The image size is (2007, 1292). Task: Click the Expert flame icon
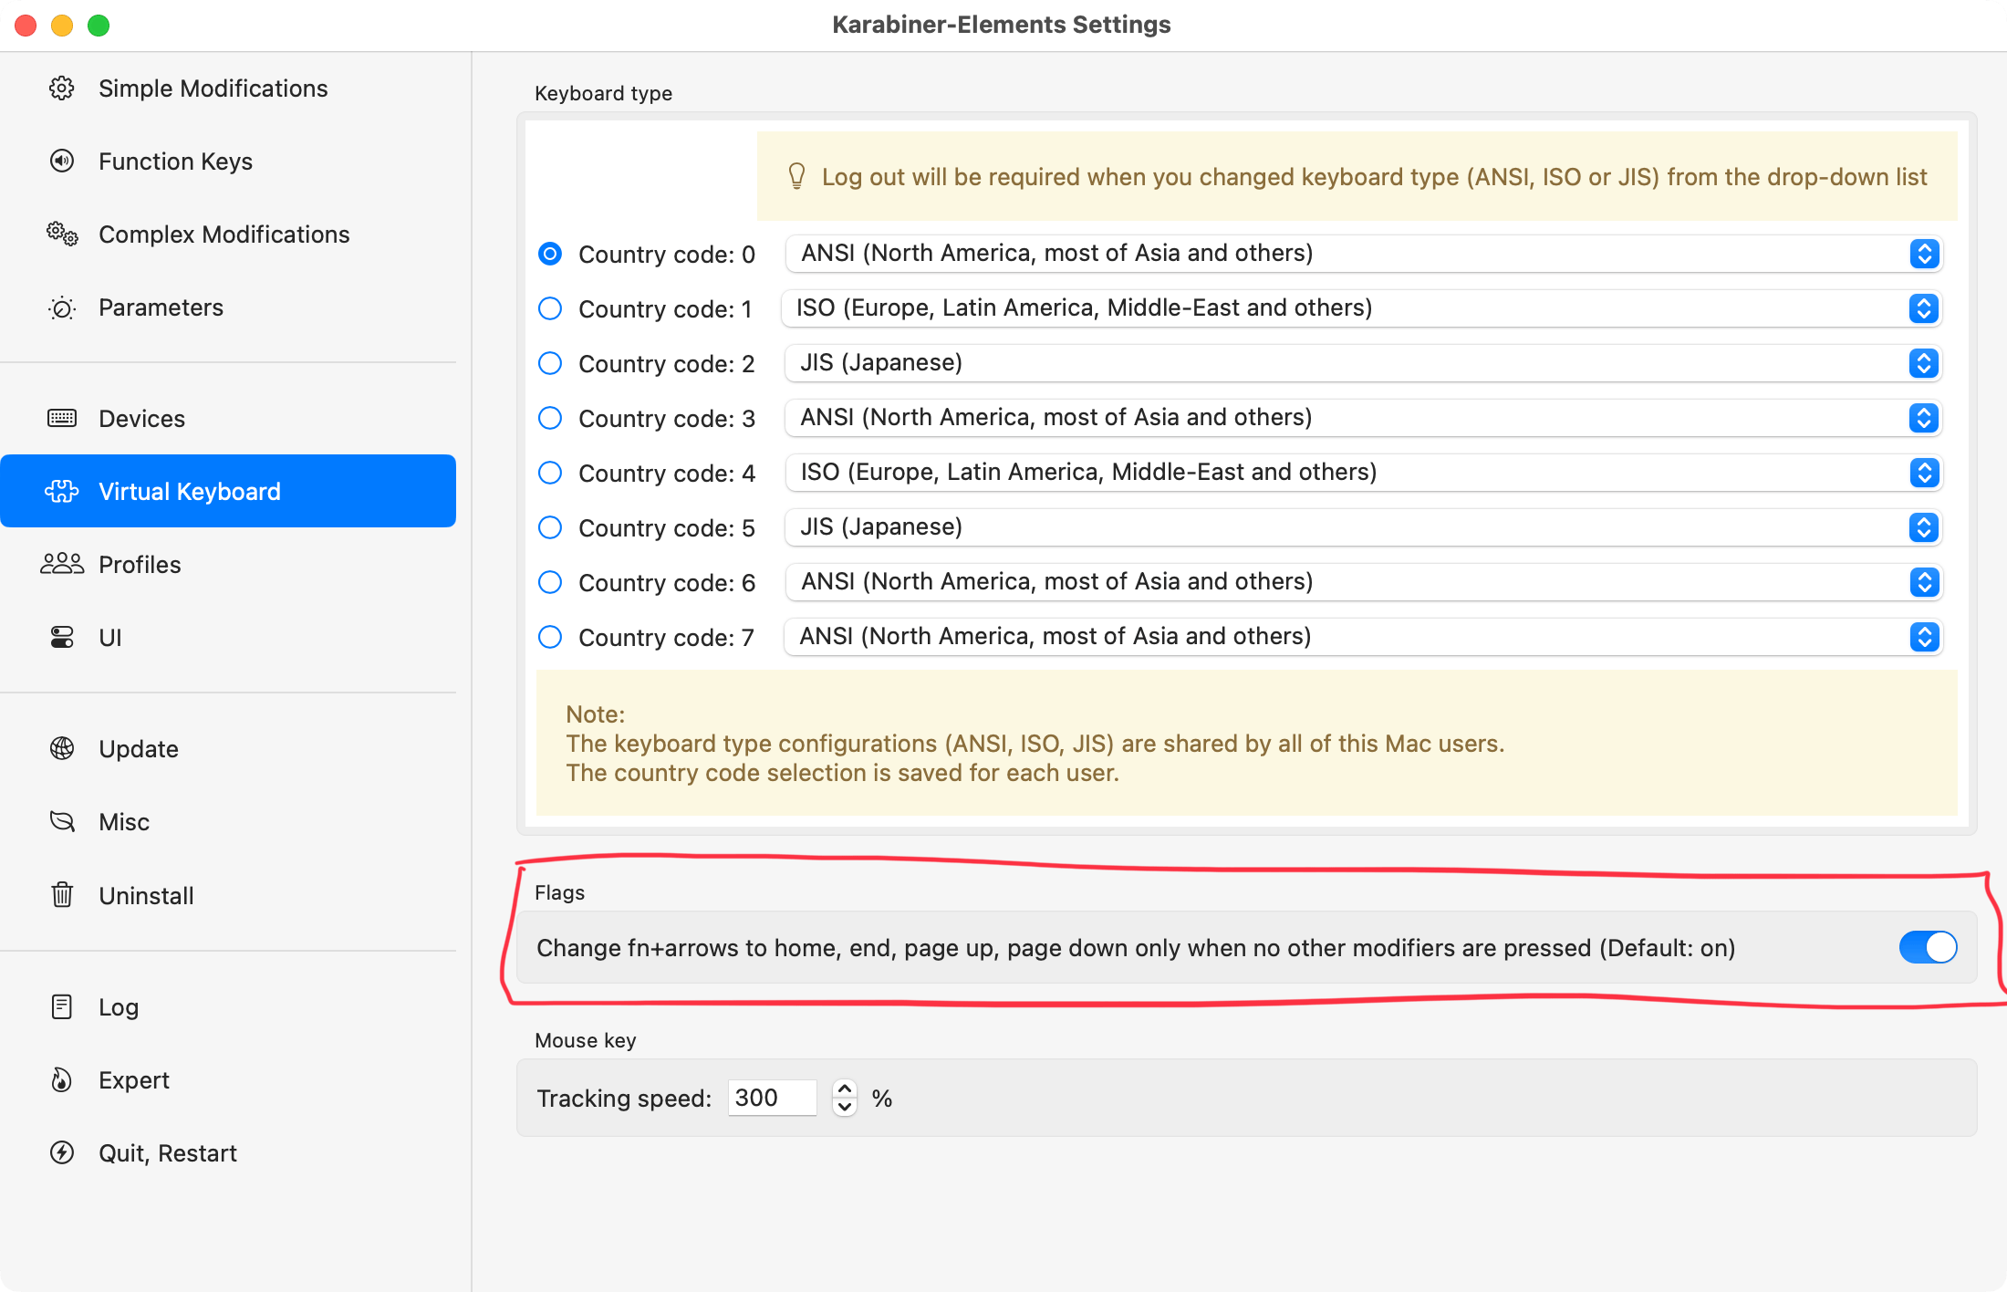(x=62, y=1080)
